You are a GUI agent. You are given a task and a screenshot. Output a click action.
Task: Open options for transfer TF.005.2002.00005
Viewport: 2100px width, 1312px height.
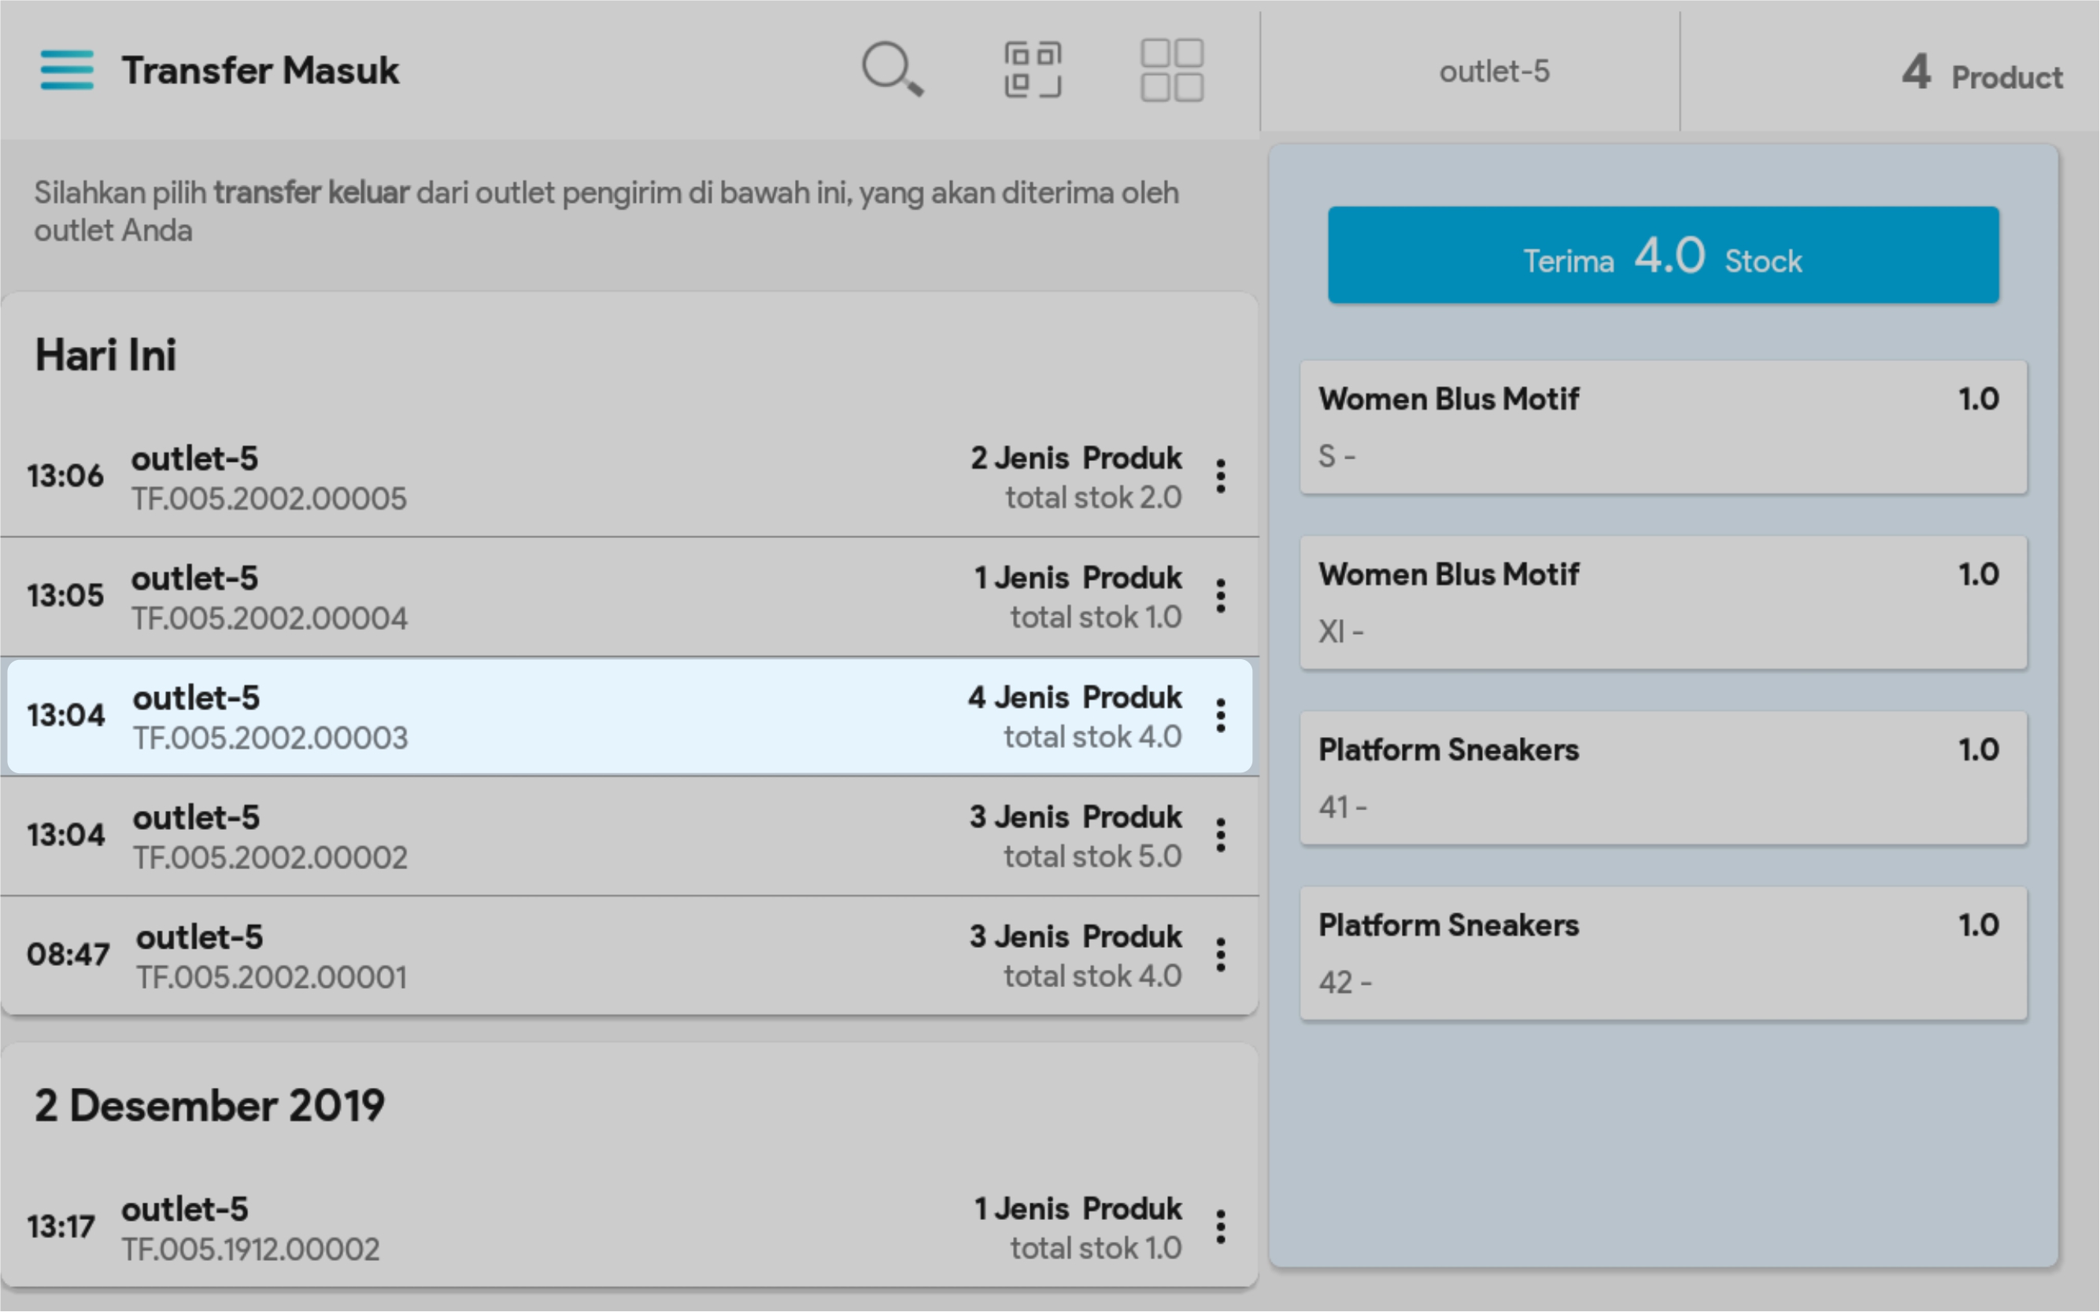coord(1221,477)
